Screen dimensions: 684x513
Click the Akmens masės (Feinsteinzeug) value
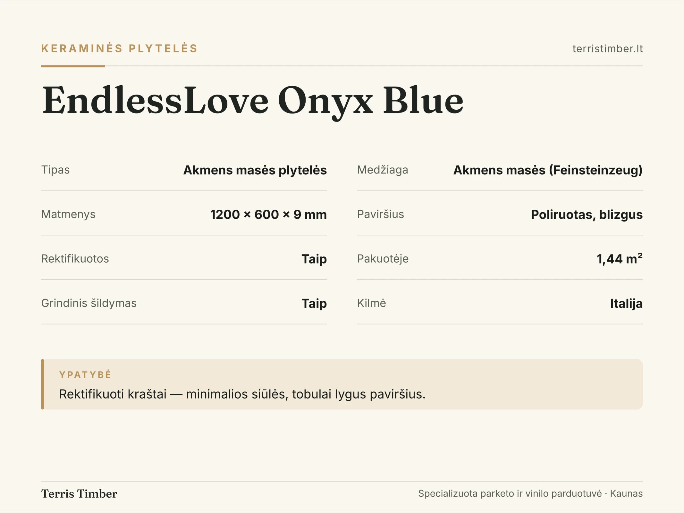click(548, 170)
